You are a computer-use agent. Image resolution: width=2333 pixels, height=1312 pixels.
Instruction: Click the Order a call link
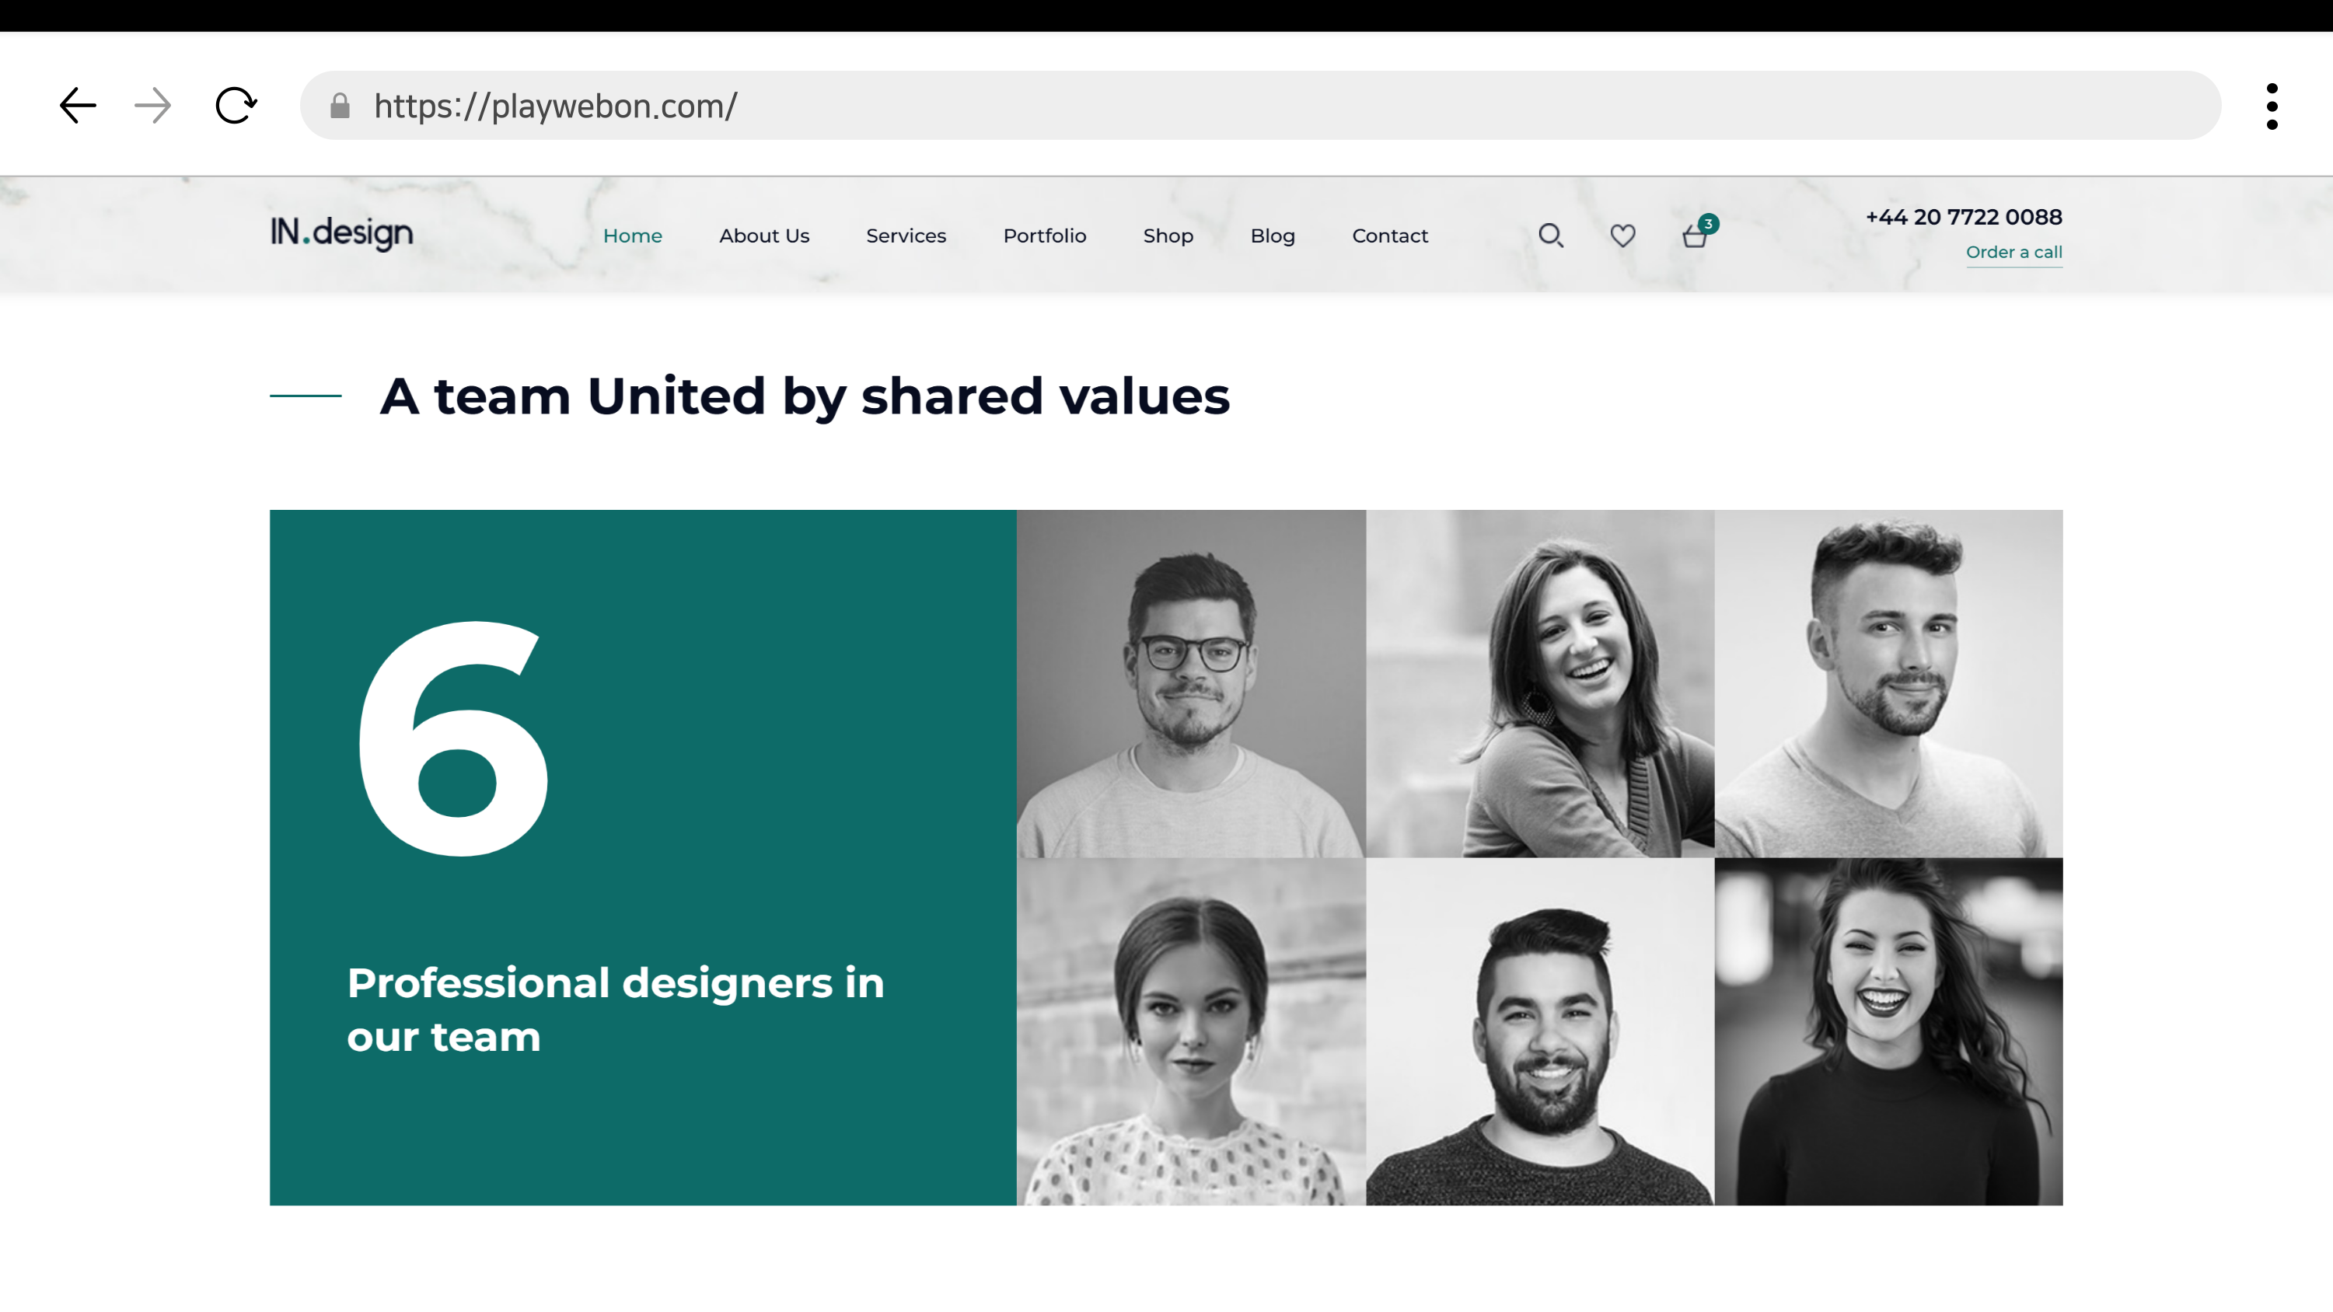2013,252
